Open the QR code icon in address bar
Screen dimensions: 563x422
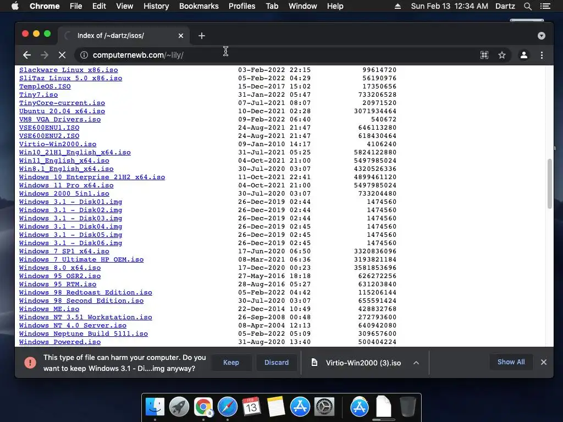click(484, 55)
